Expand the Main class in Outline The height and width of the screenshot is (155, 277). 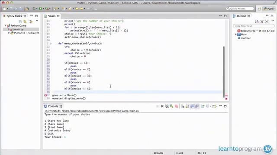tap(235, 34)
